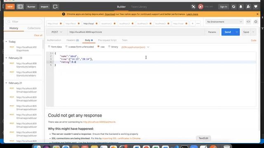Click the TextEdit dock tooltip label
The width and height of the screenshot is (264, 148).
pos(203,138)
